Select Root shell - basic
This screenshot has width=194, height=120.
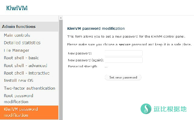[x=21, y=58]
